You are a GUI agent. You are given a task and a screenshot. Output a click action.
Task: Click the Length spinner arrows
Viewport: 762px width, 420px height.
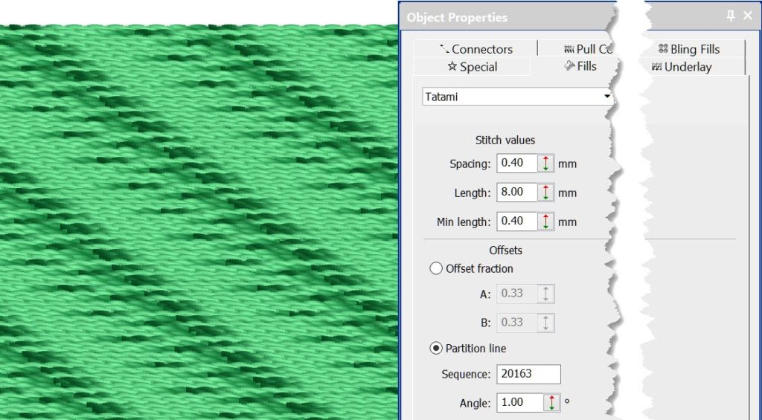click(547, 192)
